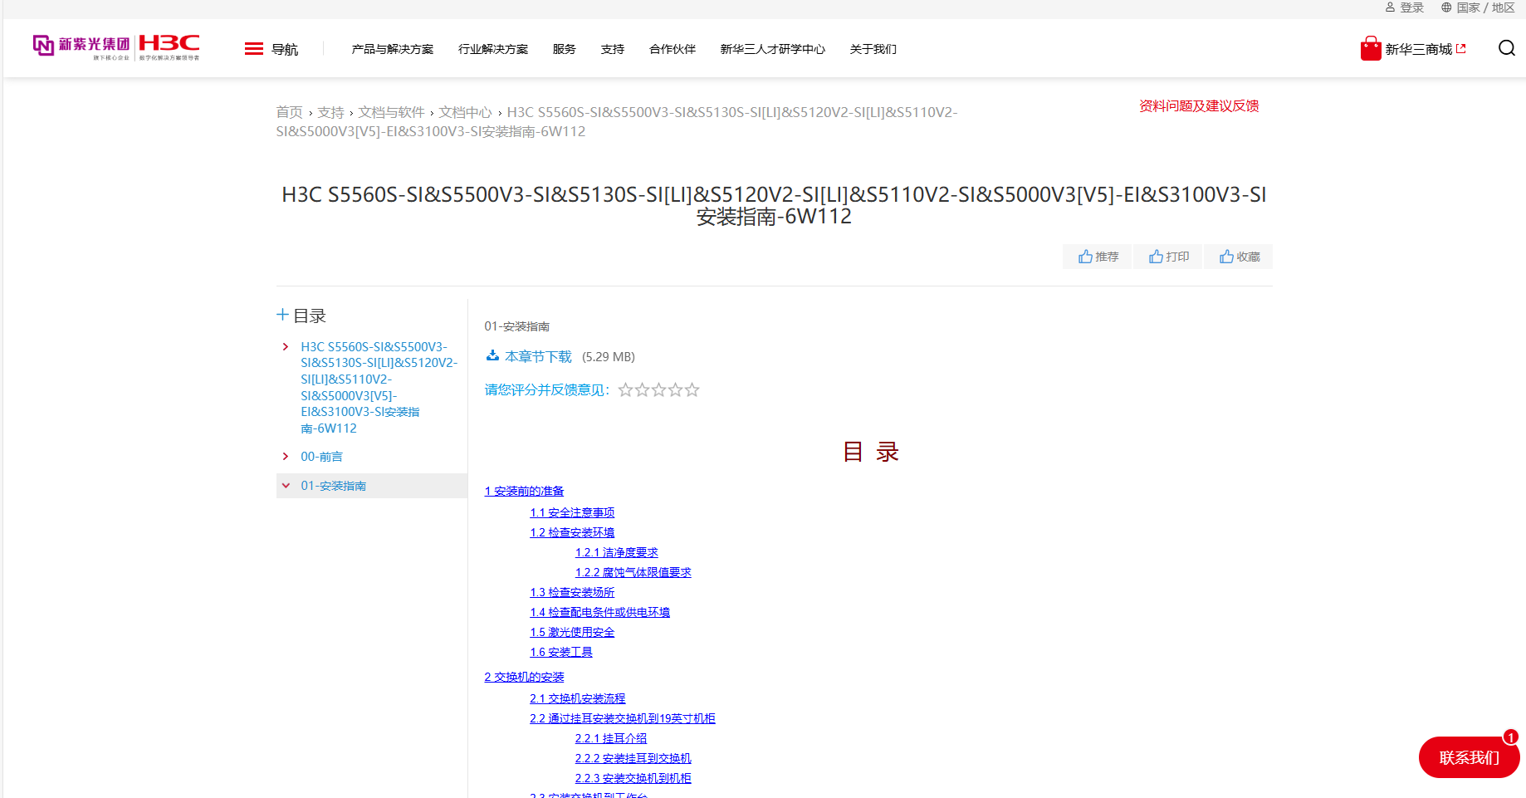The width and height of the screenshot is (1526, 798).
Task: Open section 1.2.1 洁净度要求
Action: coord(616,553)
